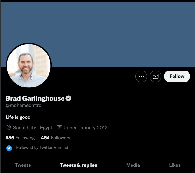The width and height of the screenshot is (195, 173).
Task: Go to the Likes tab
Action: click(175, 165)
